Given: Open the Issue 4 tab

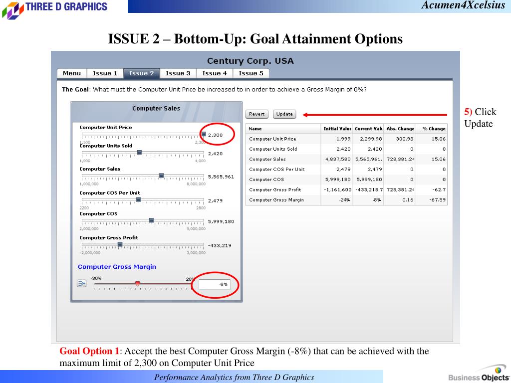Looking at the screenshot, I should click(215, 73).
